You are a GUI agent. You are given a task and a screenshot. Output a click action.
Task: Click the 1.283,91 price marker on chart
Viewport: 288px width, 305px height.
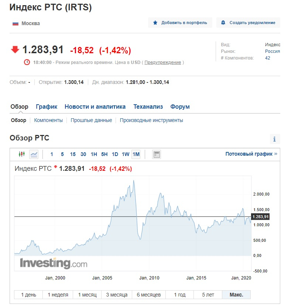click(x=260, y=217)
